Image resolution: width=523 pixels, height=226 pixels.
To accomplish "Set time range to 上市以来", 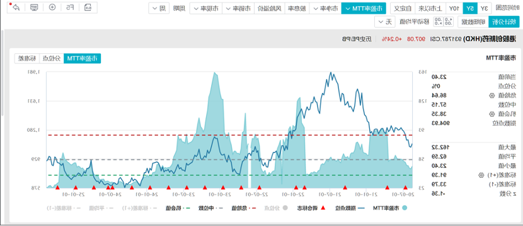I will 430,8.
